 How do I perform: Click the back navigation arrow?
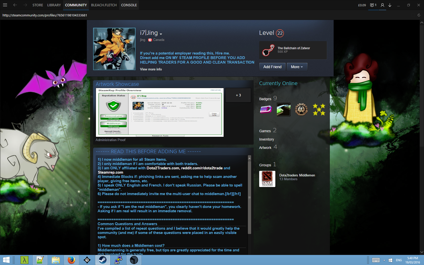point(15,5)
